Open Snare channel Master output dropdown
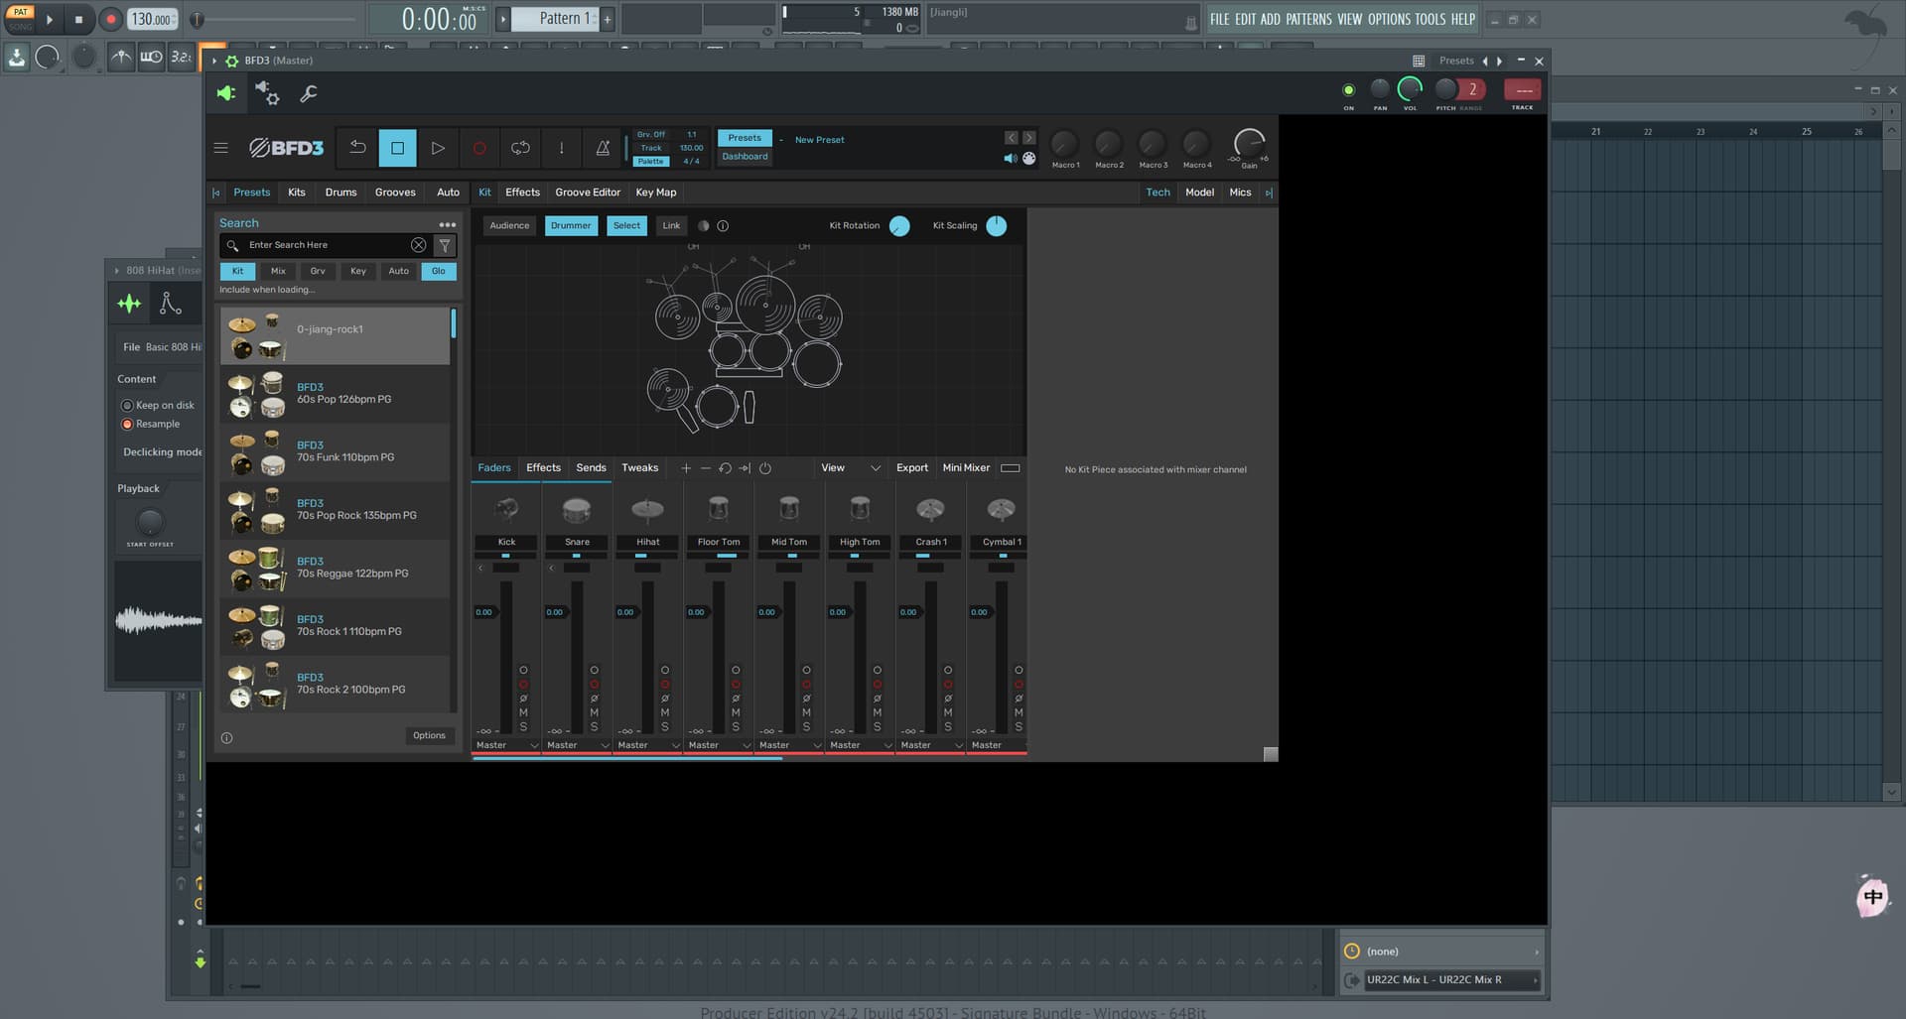The image size is (1906, 1019). tap(577, 745)
